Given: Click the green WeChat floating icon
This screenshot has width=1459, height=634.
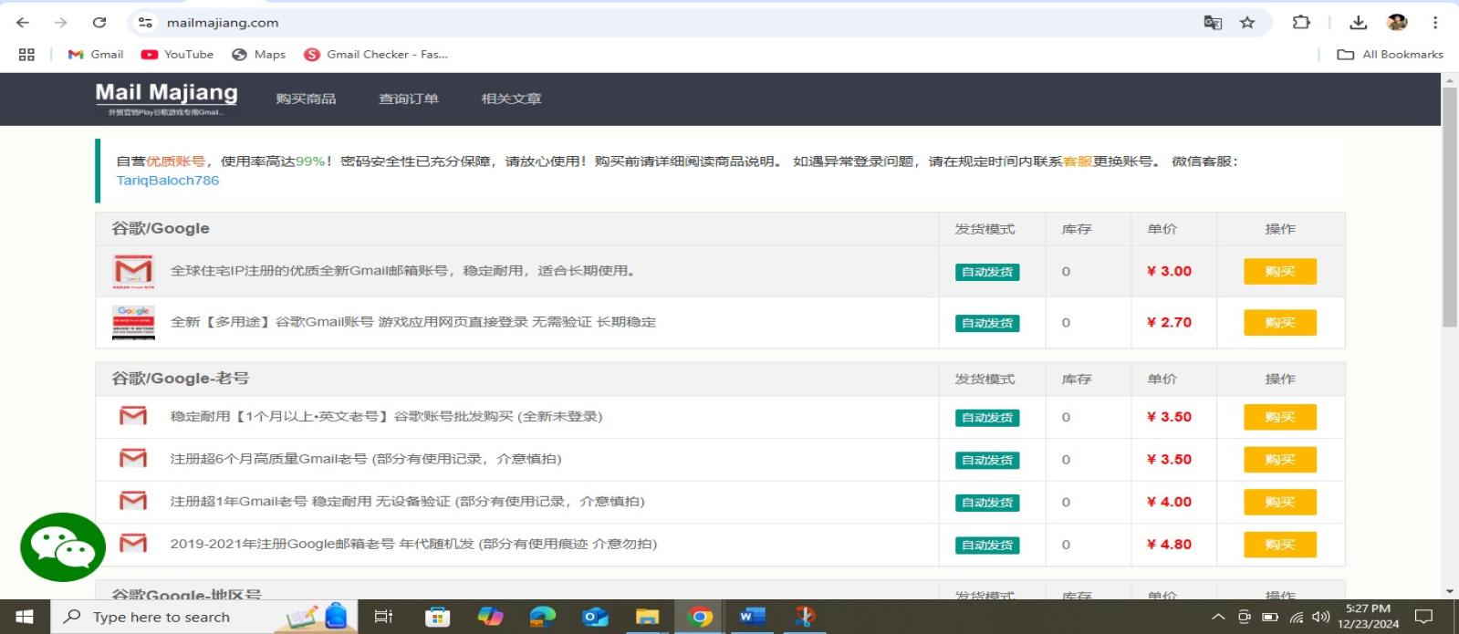Looking at the screenshot, I should pyautogui.click(x=62, y=546).
